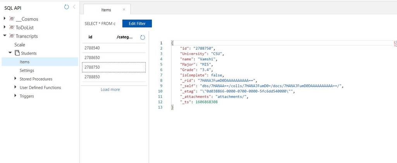Click the "_attachments" line in editor

214,96
